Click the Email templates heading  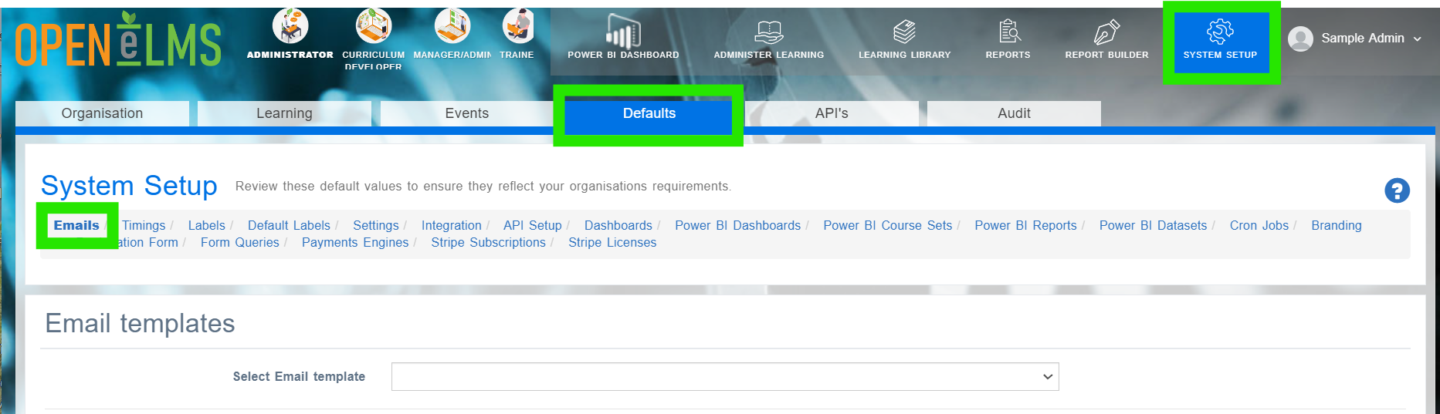coord(140,323)
